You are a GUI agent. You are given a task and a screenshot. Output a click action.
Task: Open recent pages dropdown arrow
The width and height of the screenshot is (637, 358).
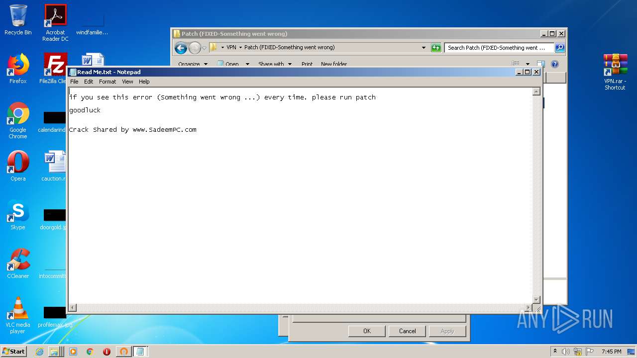point(204,48)
